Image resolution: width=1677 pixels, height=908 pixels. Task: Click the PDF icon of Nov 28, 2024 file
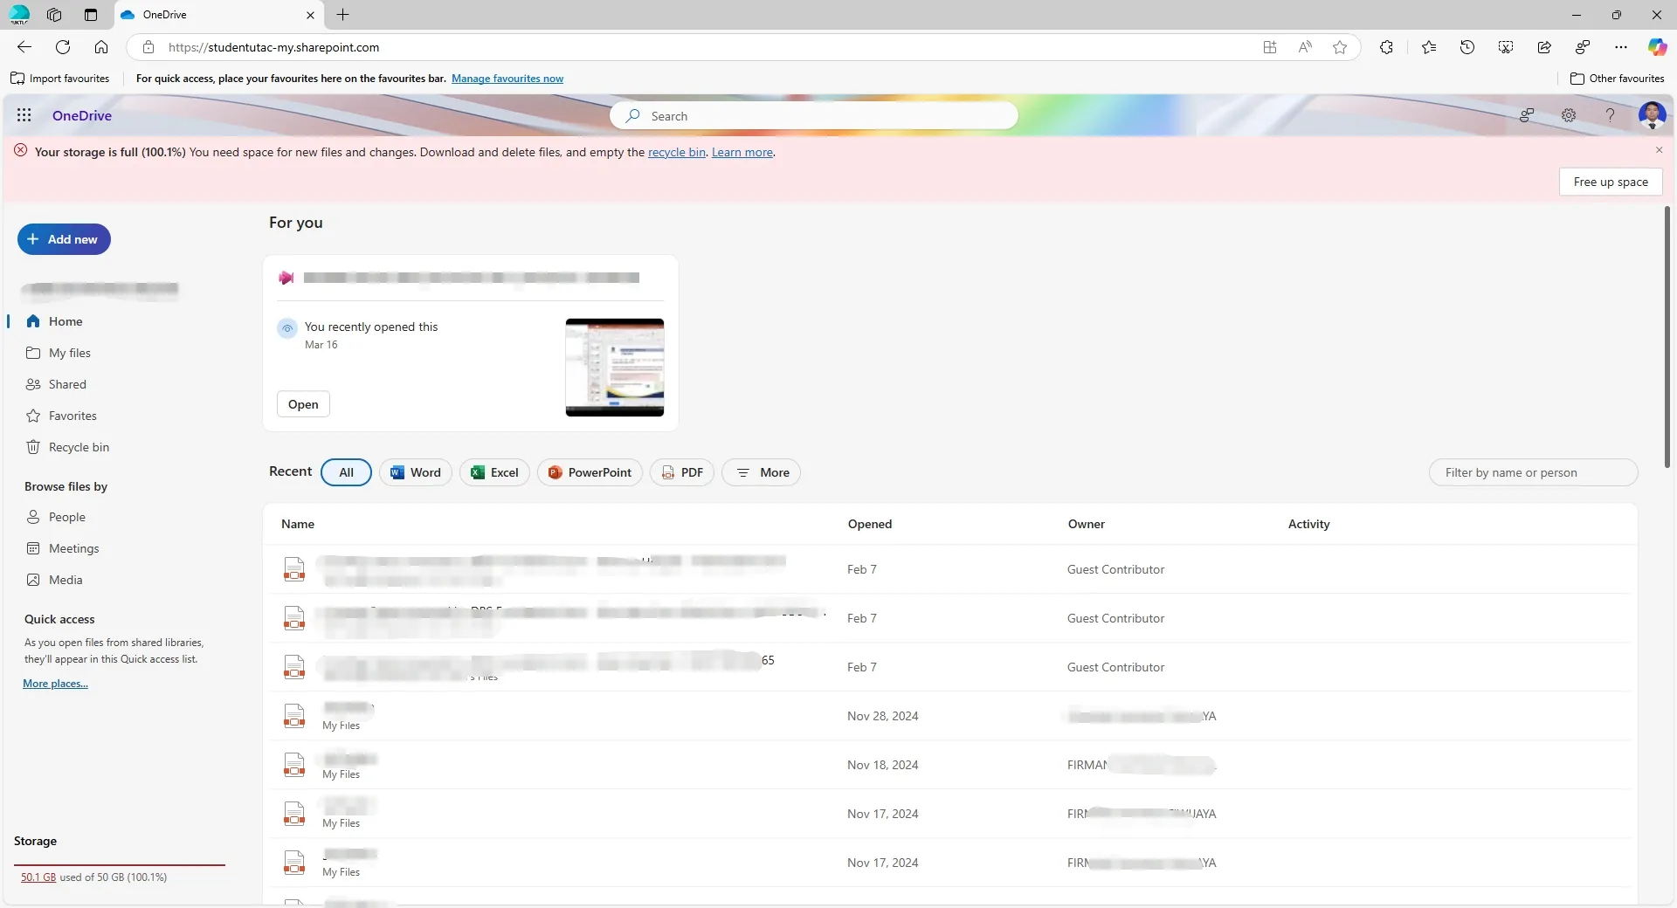pyautogui.click(x=294, y=716)
